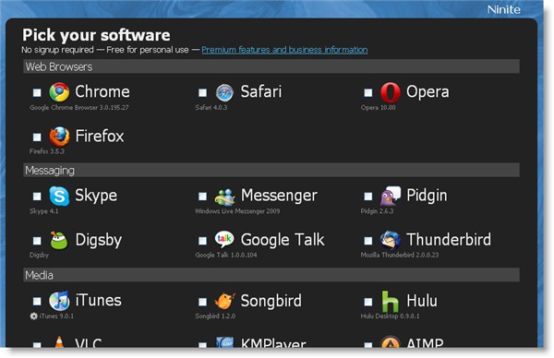This screenshot has width=554, height=358.
Task: Click the Safari label text
Action: pyautogui.click(x=261, y=91)
